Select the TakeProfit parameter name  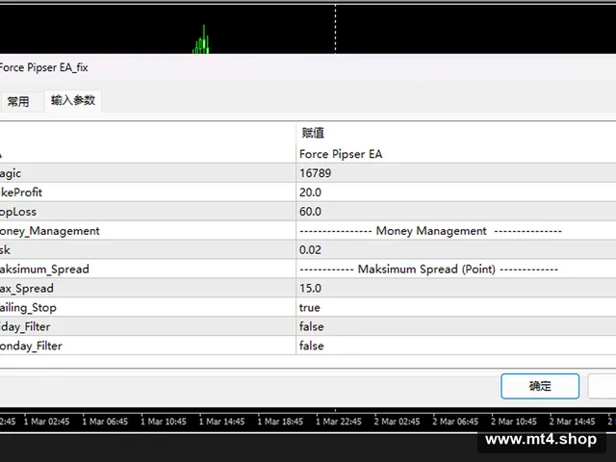click(21, 192)
